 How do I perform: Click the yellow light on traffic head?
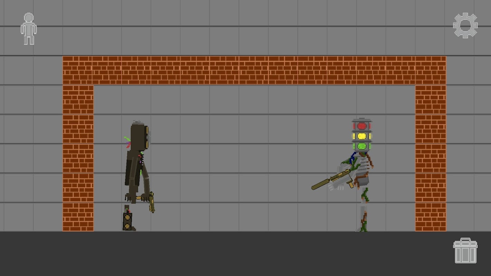pos(362,136)
